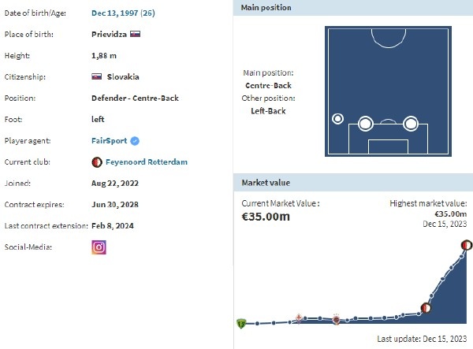Click the top Feyenoord crest at chart peak
Viewport: 473px width, 349px height.
point(467,245)
